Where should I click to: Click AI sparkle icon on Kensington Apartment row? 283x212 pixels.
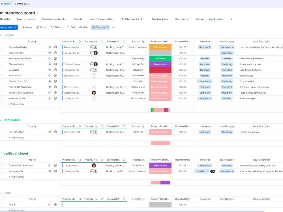click(x=50, y=59)
